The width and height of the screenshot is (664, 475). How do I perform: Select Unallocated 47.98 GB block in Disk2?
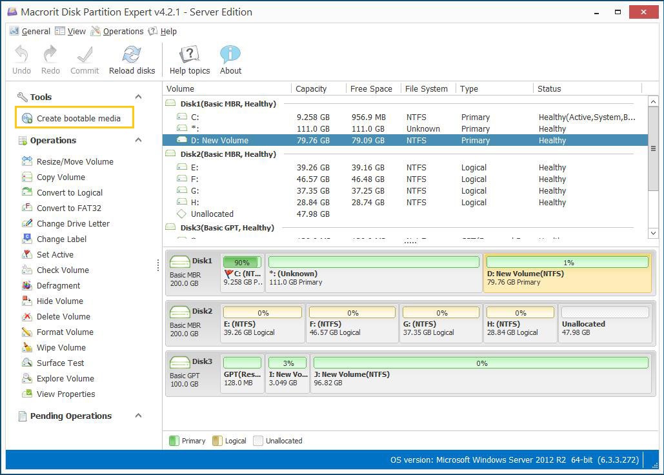605,323
